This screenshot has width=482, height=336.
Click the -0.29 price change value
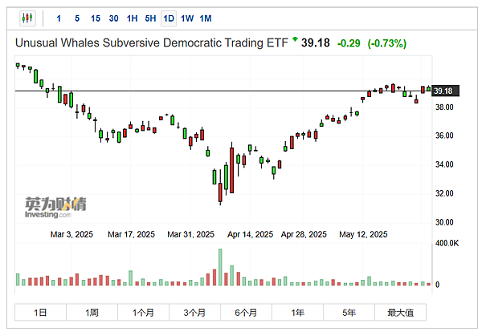coord(349,43)
